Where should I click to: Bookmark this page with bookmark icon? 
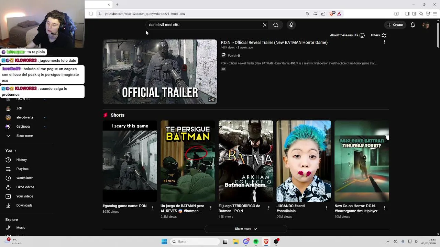coord(91,14)
